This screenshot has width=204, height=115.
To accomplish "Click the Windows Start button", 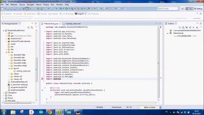I will (x=4, y=112).
